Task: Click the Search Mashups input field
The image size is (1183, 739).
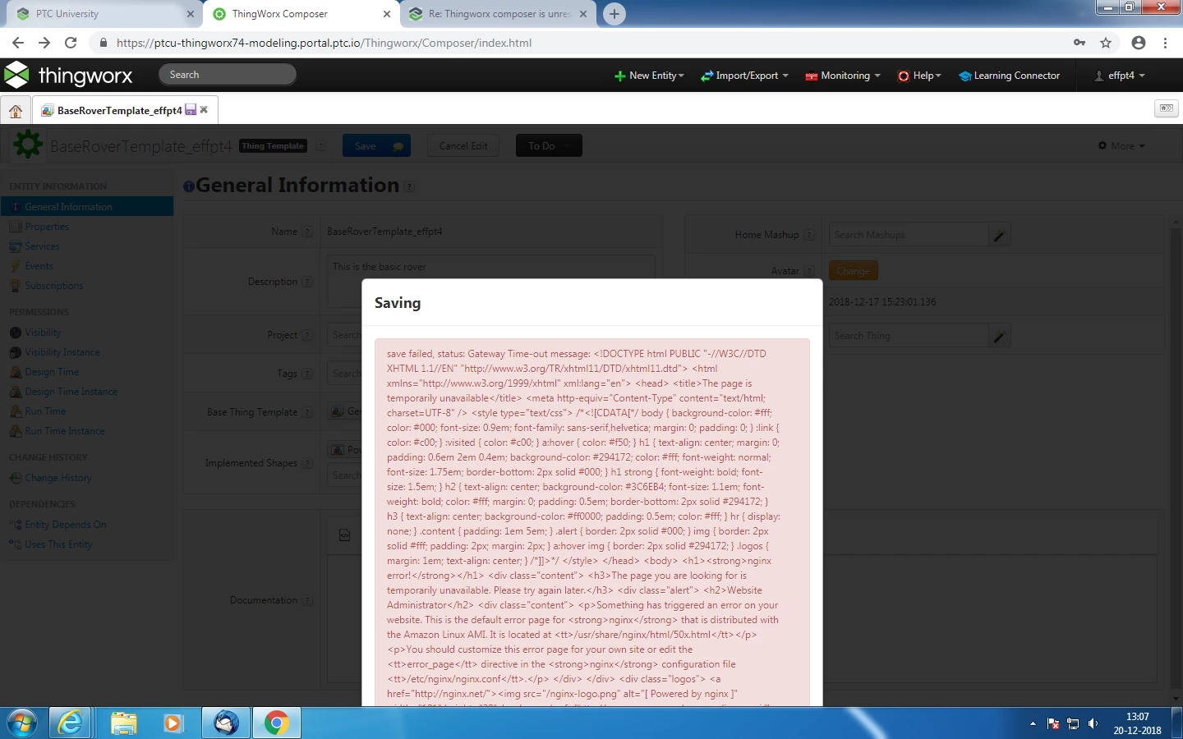Action: tap(909, 235)
